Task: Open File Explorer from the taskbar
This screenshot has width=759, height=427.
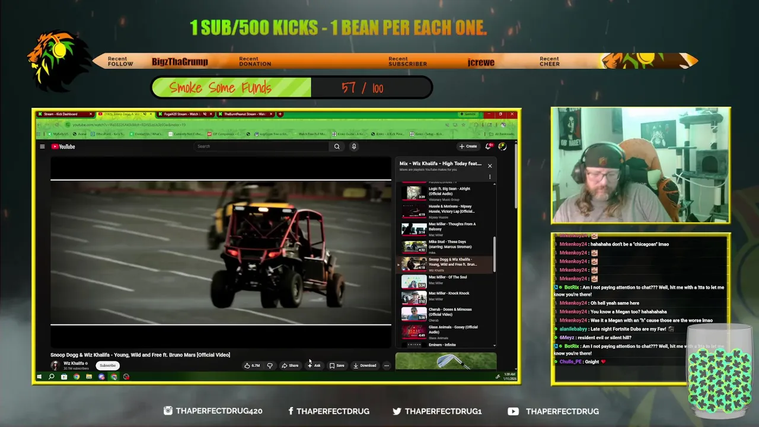Action: [x=89, y=377]
